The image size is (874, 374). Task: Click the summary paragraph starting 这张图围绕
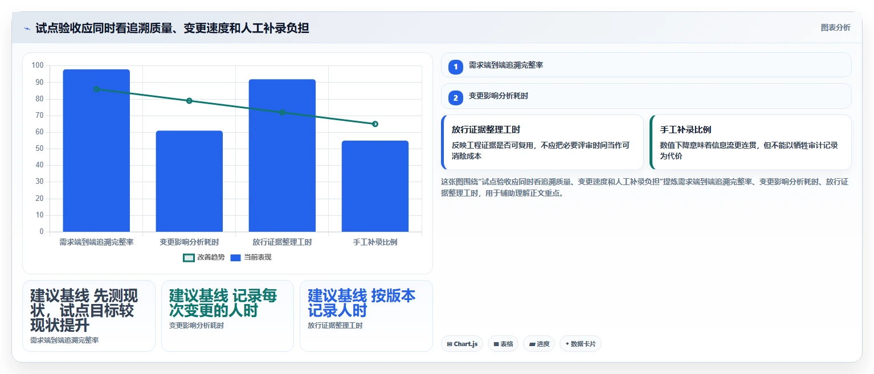click(645, 187)
